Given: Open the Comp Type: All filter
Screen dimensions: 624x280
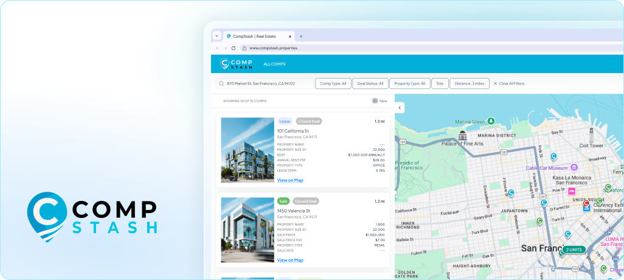Looking at the screenshot, I should [333, 83].
